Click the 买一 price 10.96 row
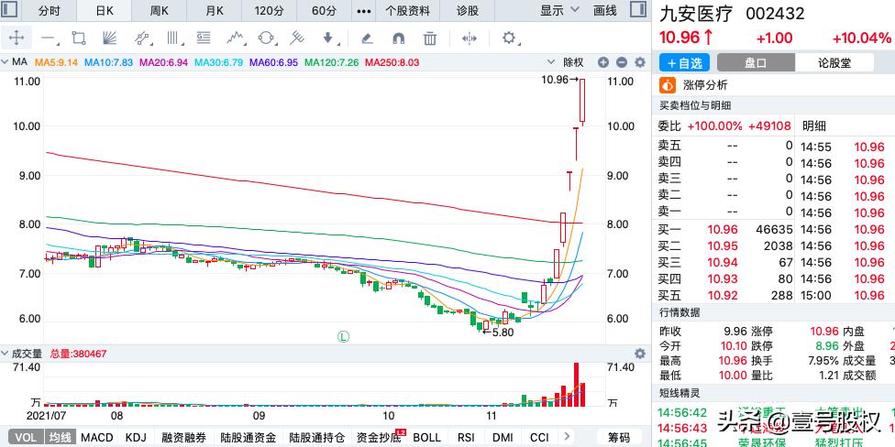The image size is (895, 447). (725, 230)
